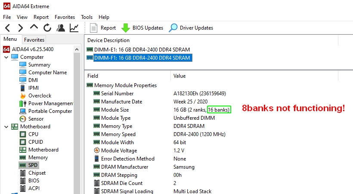Open the Report menu

click(x=41, y=17)
